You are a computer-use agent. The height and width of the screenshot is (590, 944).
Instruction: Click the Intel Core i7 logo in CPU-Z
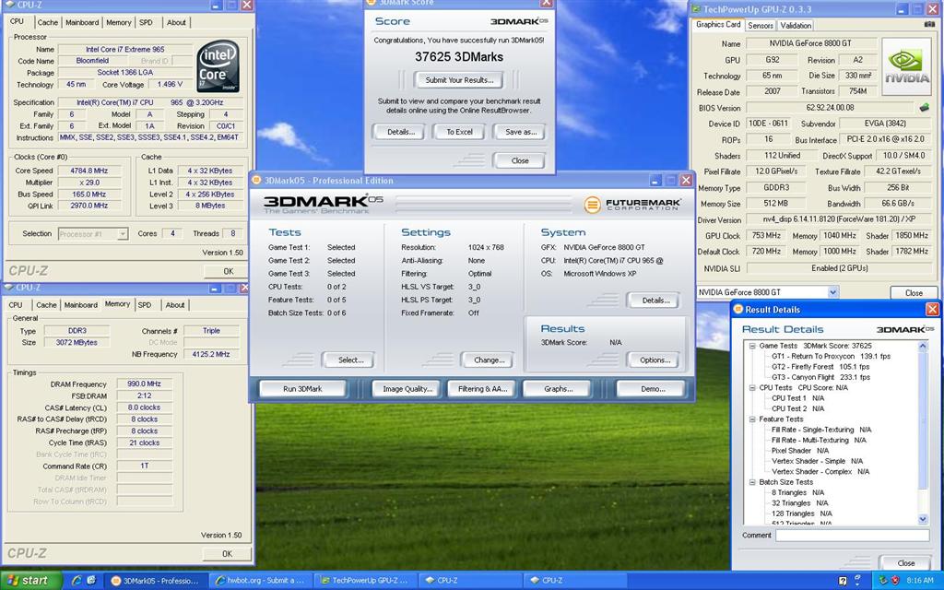coord(218,66)
